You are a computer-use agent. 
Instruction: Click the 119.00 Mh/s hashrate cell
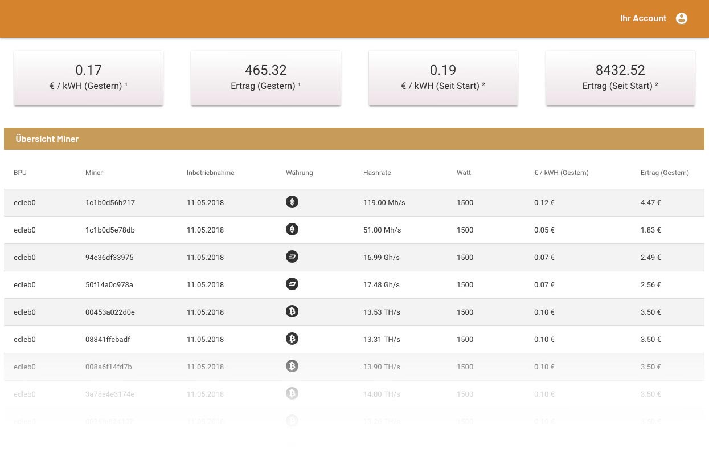384,203
